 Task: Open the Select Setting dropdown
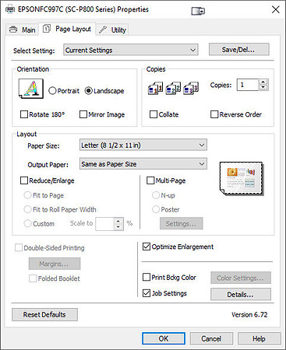[x=131, y=50]
